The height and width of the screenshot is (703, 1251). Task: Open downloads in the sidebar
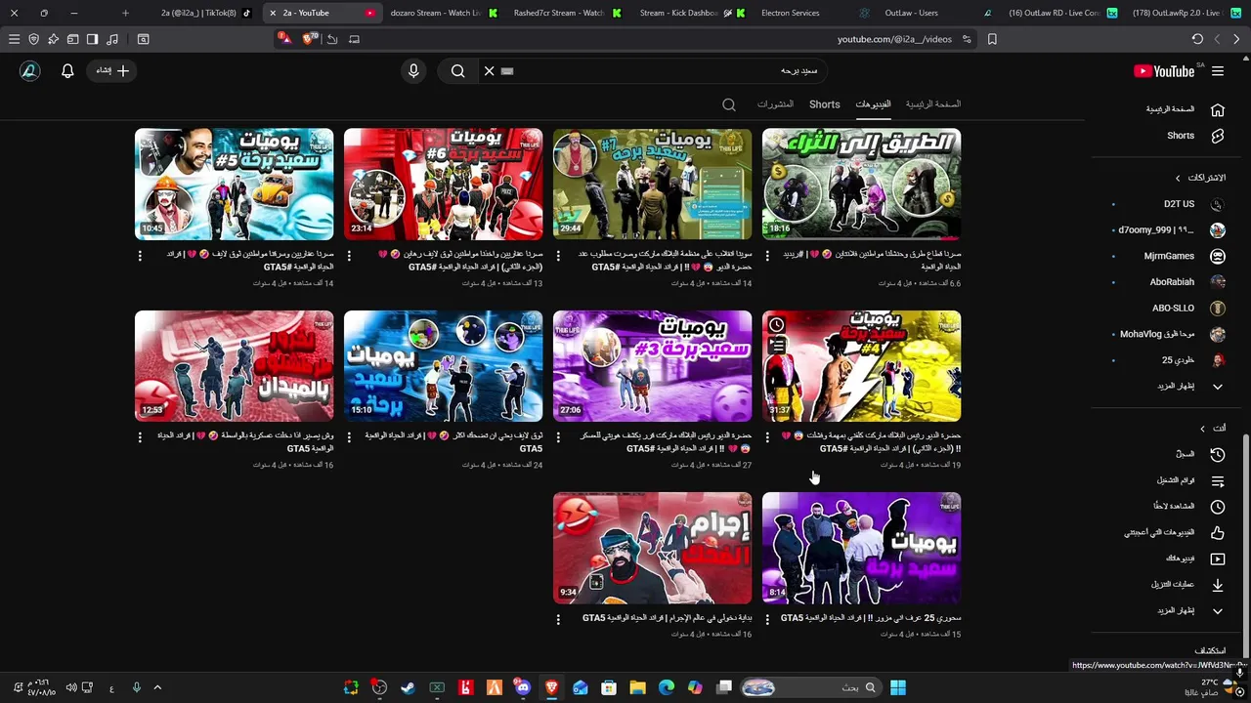[x=1187, y=585]
